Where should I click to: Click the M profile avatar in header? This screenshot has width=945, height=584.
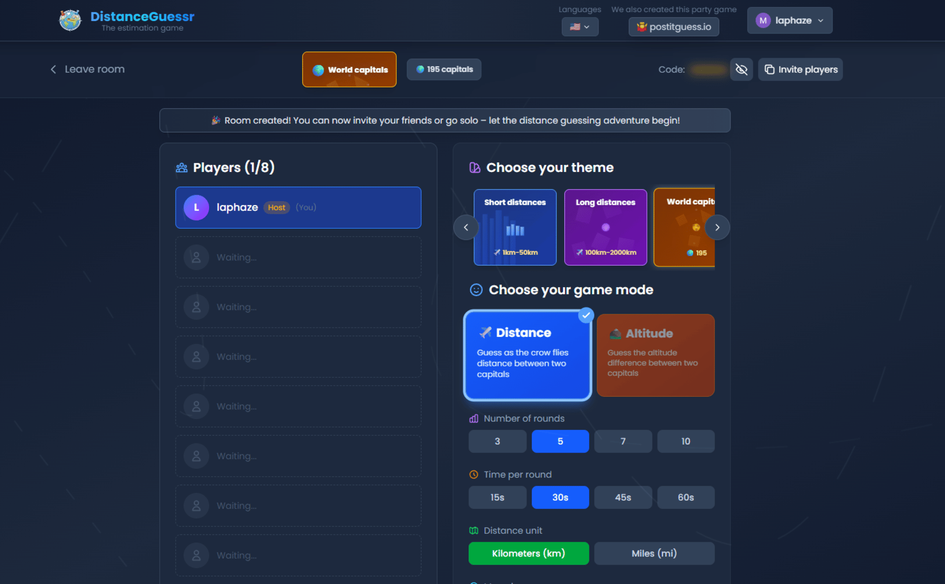click(x=762, y=21)
